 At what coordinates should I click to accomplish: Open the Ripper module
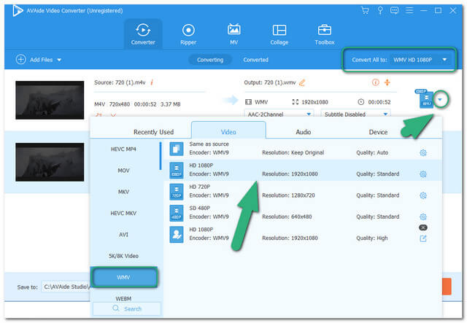188,34
